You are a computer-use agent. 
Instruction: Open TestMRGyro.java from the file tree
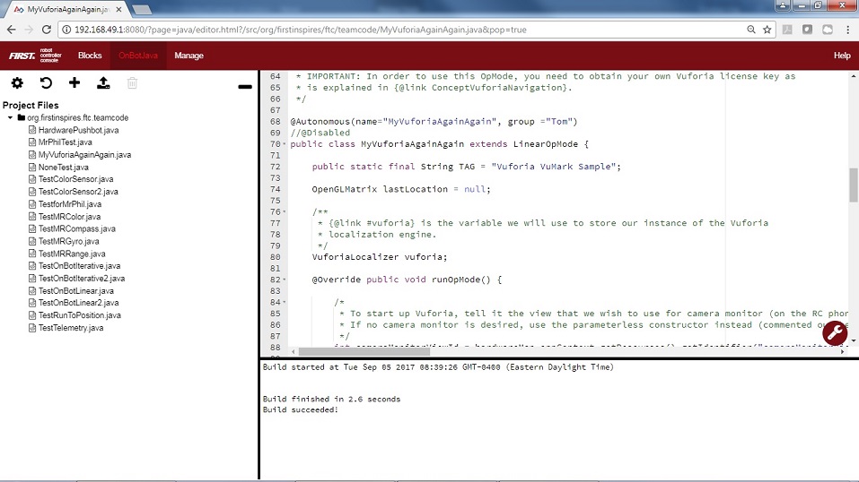(68, 241)
